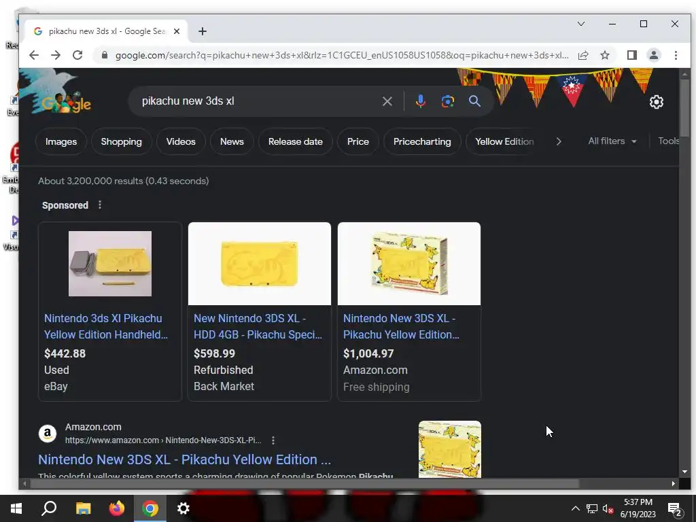Apply the Release date chip
696x522 pixels.
tap(295, 141)
